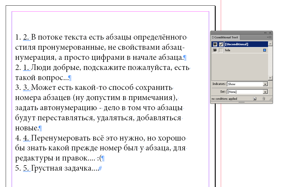Click the New Condition icon
283x187 pixels.
255,99
